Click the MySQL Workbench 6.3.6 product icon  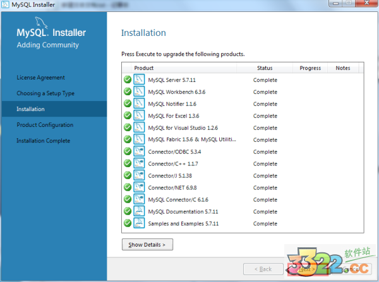point(139,92)
